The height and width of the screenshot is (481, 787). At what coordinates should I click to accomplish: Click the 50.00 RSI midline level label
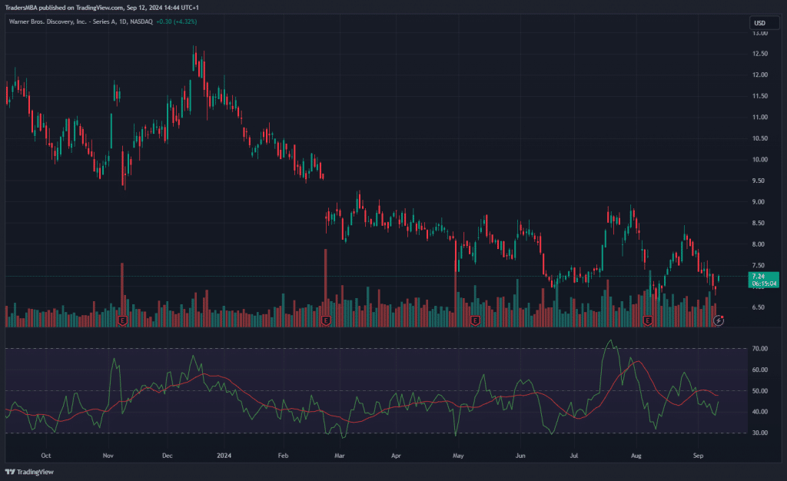pyautogui.click(x=760, y=391)
